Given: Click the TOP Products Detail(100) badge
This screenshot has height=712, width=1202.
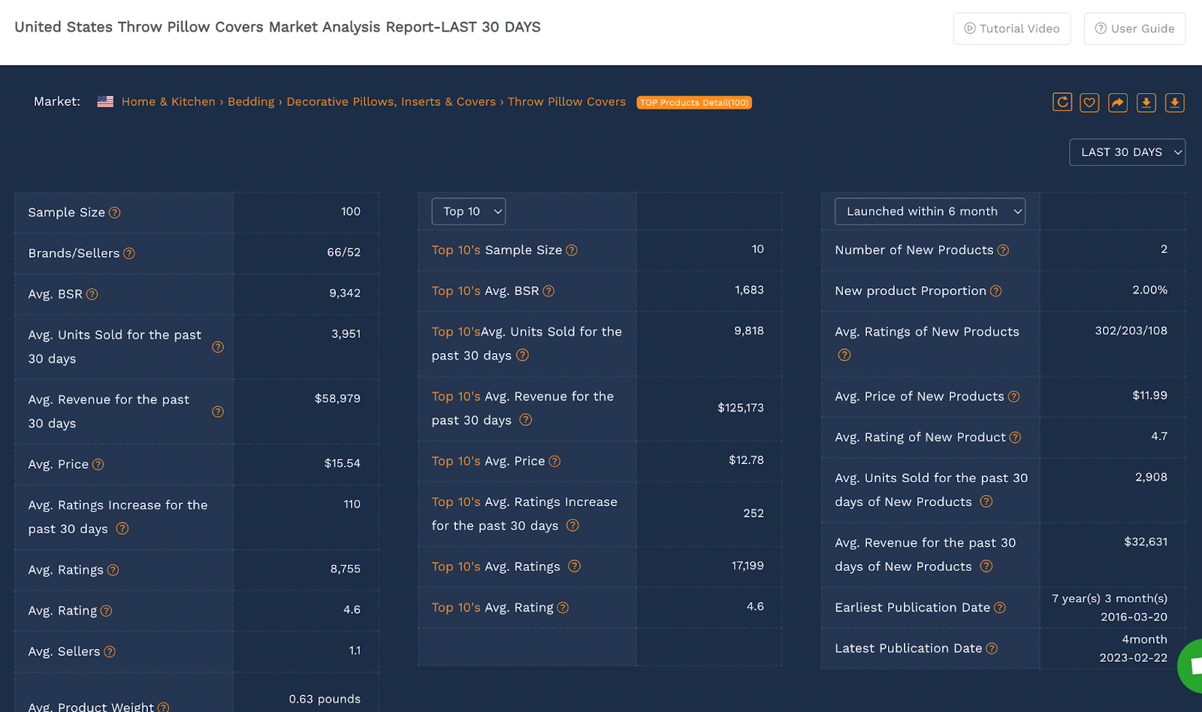Looking at the screenshot, I should [x=694, y=102].
